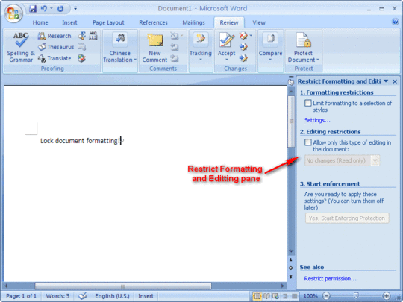This screenshot has width=403, height=302.
Task: Click the zoom slider handle
Action: click(x=356, y=295)
